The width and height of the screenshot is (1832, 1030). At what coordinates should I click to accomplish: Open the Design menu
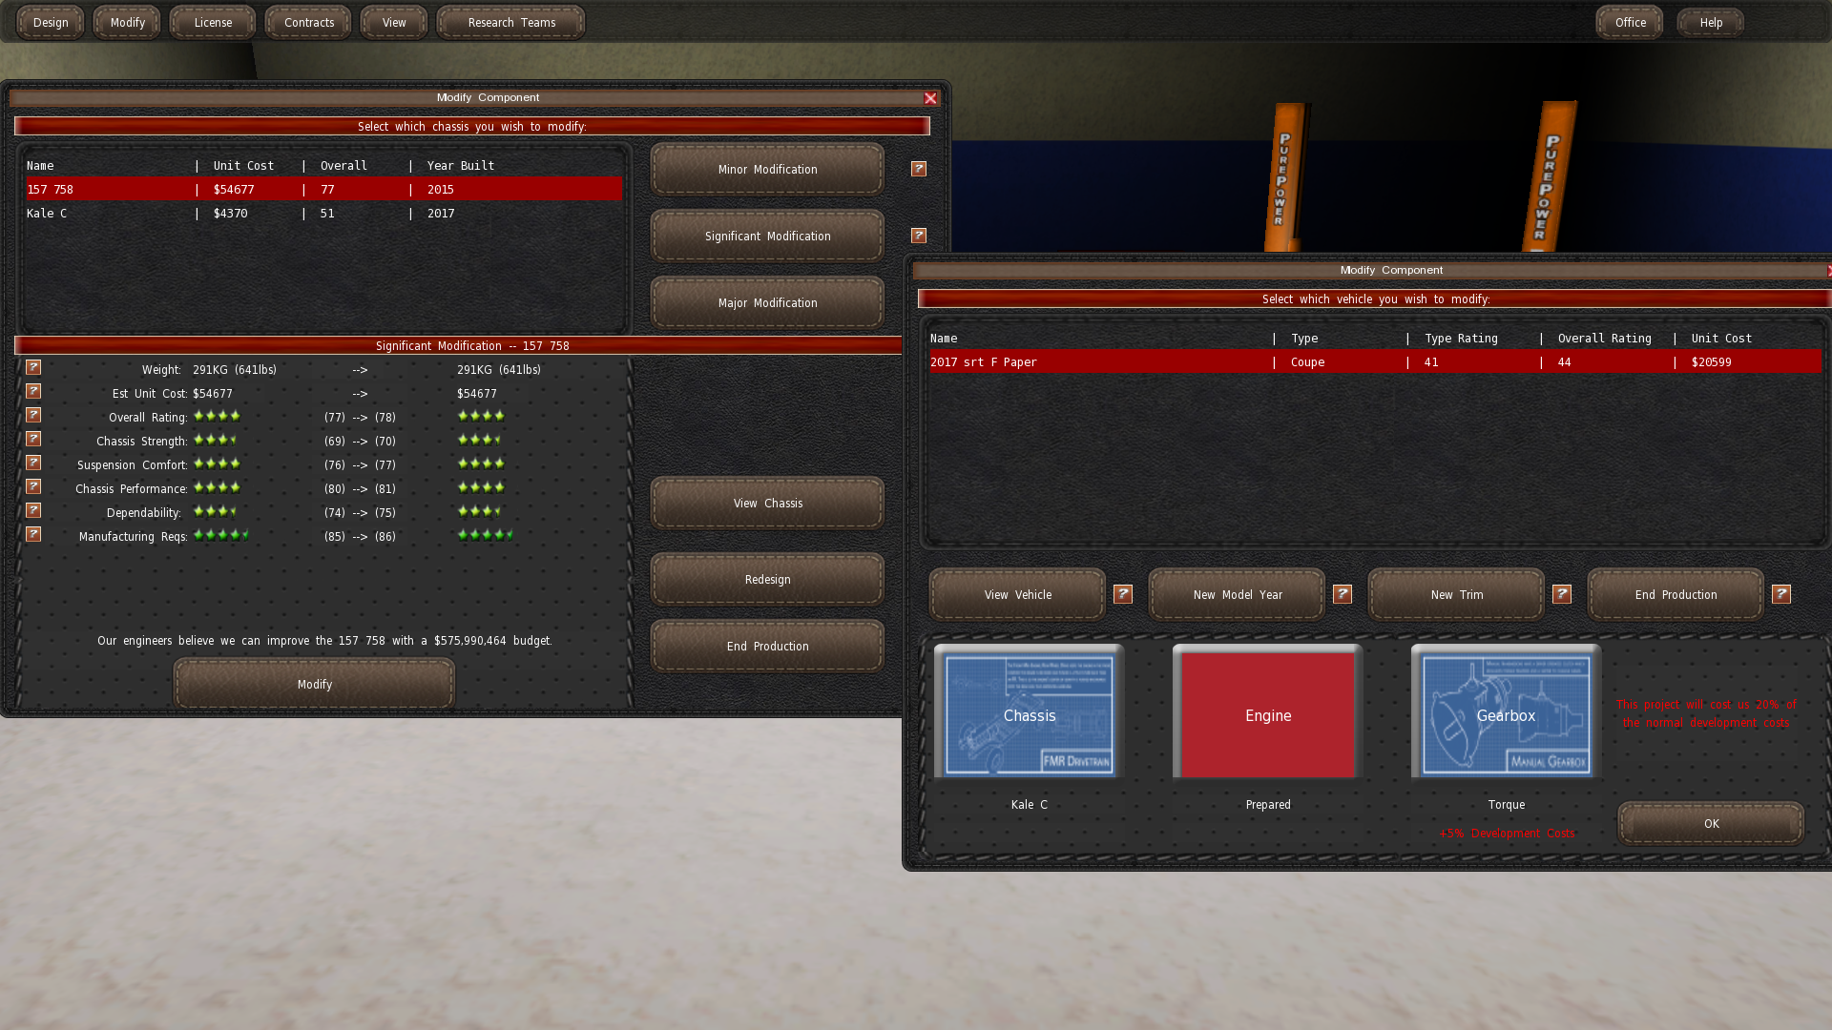pos(51,22)
